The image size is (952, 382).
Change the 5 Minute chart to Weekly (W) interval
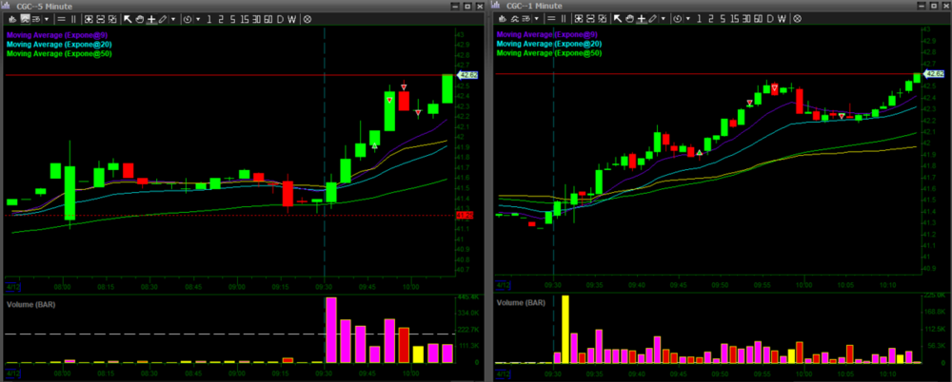(291, 19)
